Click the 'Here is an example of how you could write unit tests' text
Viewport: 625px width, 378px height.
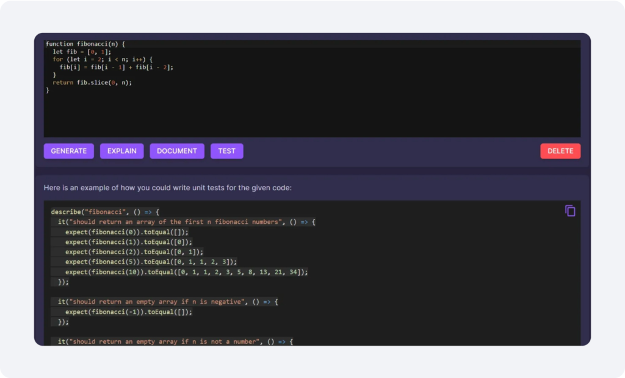coord(167,188)
